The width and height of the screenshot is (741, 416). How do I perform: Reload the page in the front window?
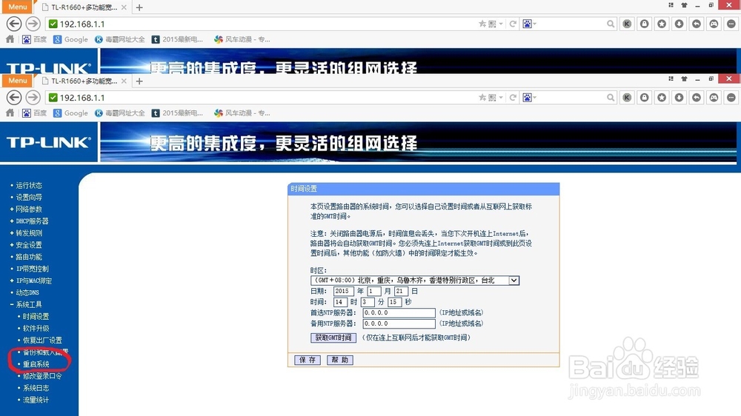(513, 98)
